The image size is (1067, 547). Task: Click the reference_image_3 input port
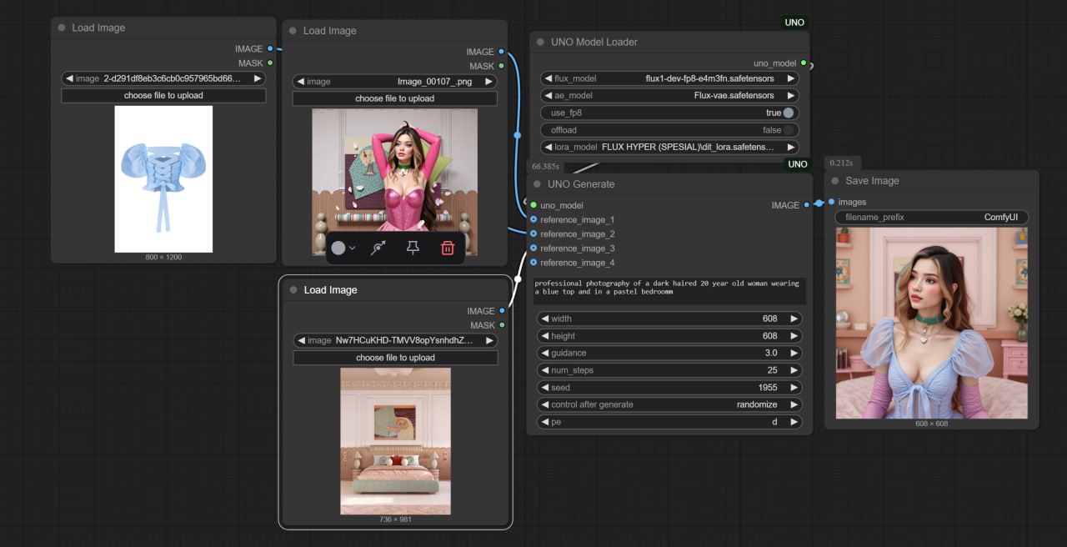pos(533,248)
